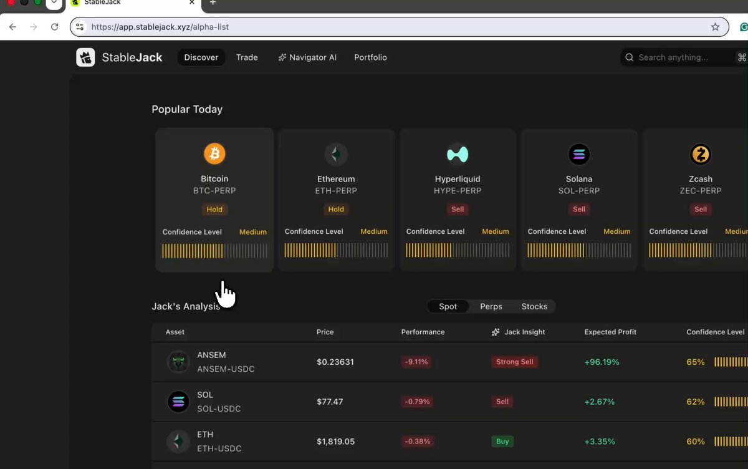Open a new browser tab
The image size is (748, 469).
tap(213, 3)
